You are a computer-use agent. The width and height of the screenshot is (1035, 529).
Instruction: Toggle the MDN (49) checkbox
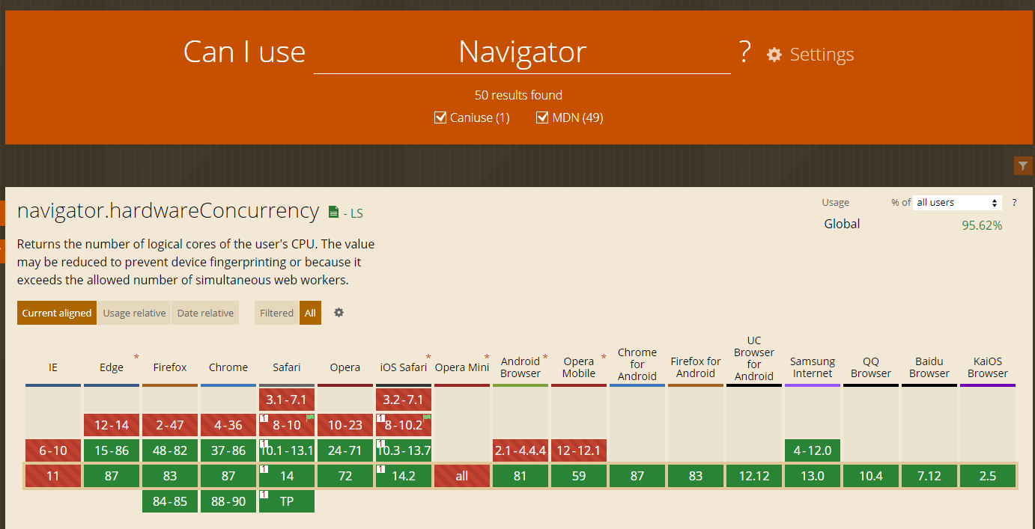point(542,117)
